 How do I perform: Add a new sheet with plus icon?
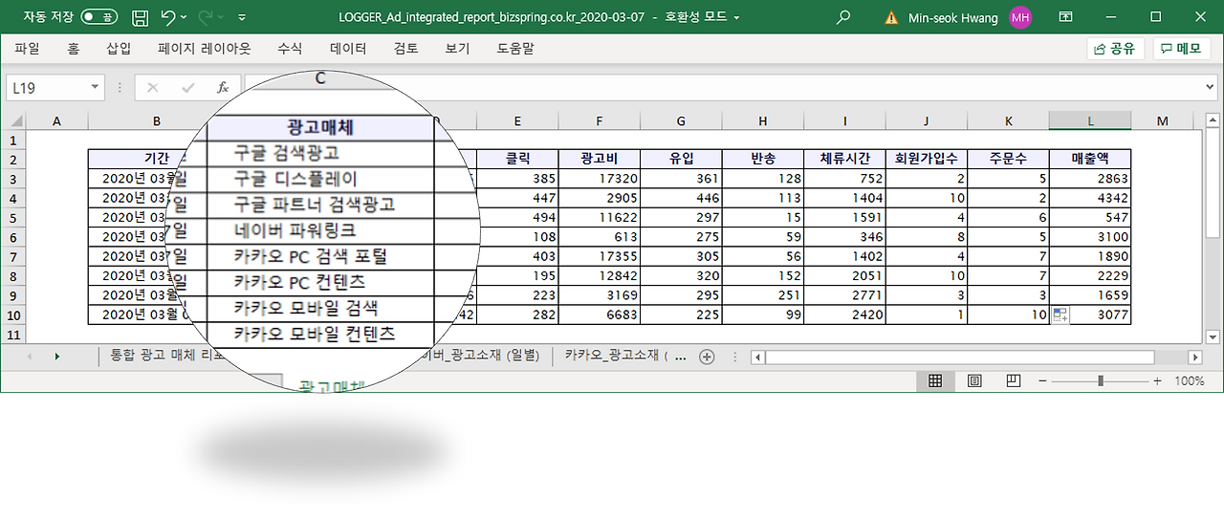(x=707, y=357)
